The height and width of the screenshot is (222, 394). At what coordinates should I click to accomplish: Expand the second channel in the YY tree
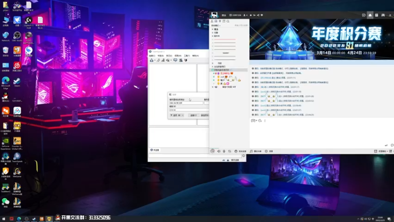tap(213, 33)
